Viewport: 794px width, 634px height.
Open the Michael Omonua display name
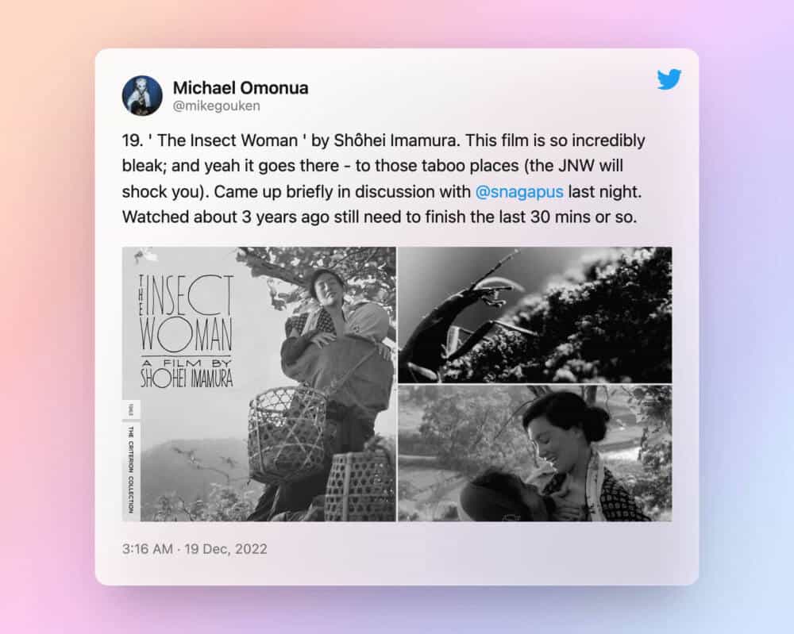pyautogui.click(x=241, y=87)
